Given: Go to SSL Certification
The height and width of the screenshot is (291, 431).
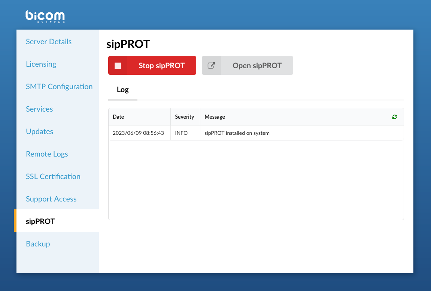Looking at the screenshot, I should point(53,176).
